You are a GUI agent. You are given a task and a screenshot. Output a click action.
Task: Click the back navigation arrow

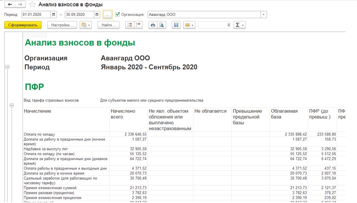[x=10, y=5]
